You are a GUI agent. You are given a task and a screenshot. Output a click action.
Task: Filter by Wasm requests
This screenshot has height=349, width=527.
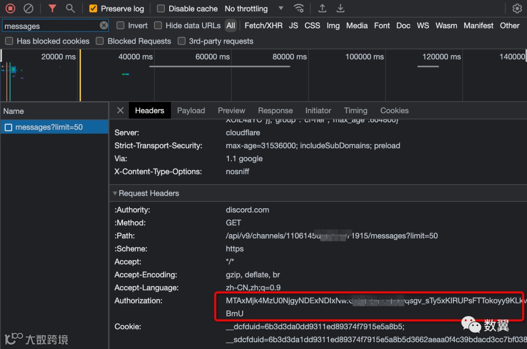click(446, 25)
